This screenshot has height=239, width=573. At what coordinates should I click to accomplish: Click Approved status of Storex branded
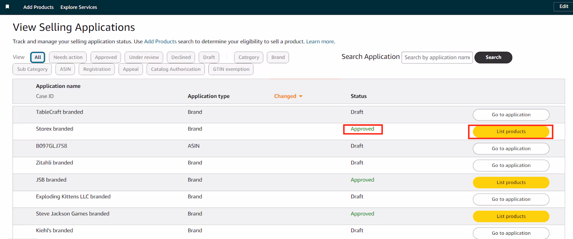coord(362,129)
